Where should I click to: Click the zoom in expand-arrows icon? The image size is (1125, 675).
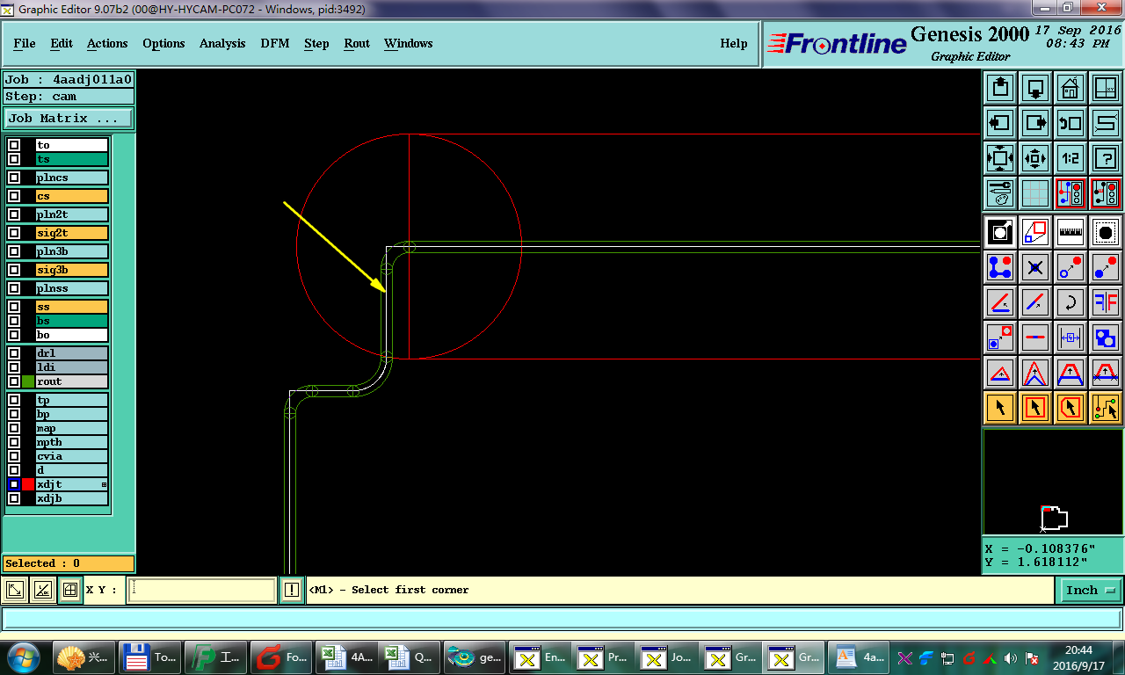point(1000,158)
